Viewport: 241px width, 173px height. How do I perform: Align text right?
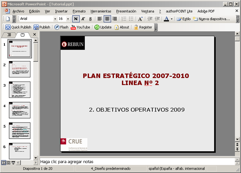click(115, 19)
